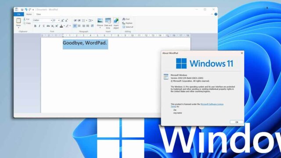Toggle subscript formatting
This screenshot has height=158, width=281.
(53, 26)
